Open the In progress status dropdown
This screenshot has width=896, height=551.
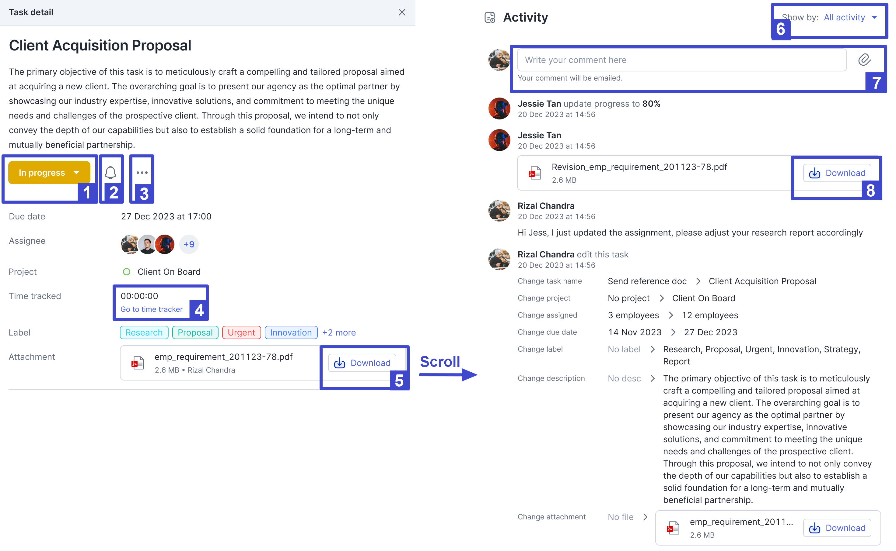tap(49, 173)
